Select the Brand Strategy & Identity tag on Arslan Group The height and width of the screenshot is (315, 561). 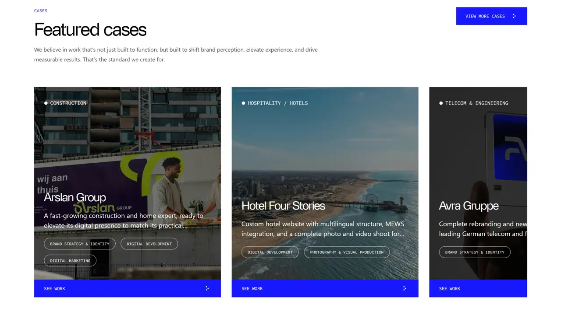click(x=80, y=244)
